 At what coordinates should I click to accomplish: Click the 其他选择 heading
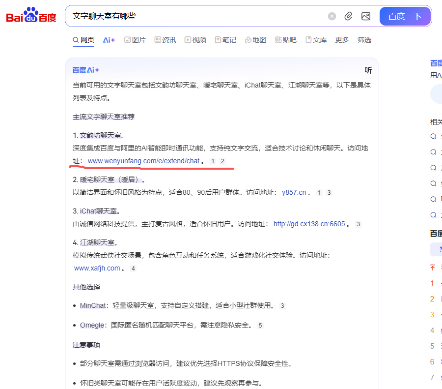tap(86, 287)
